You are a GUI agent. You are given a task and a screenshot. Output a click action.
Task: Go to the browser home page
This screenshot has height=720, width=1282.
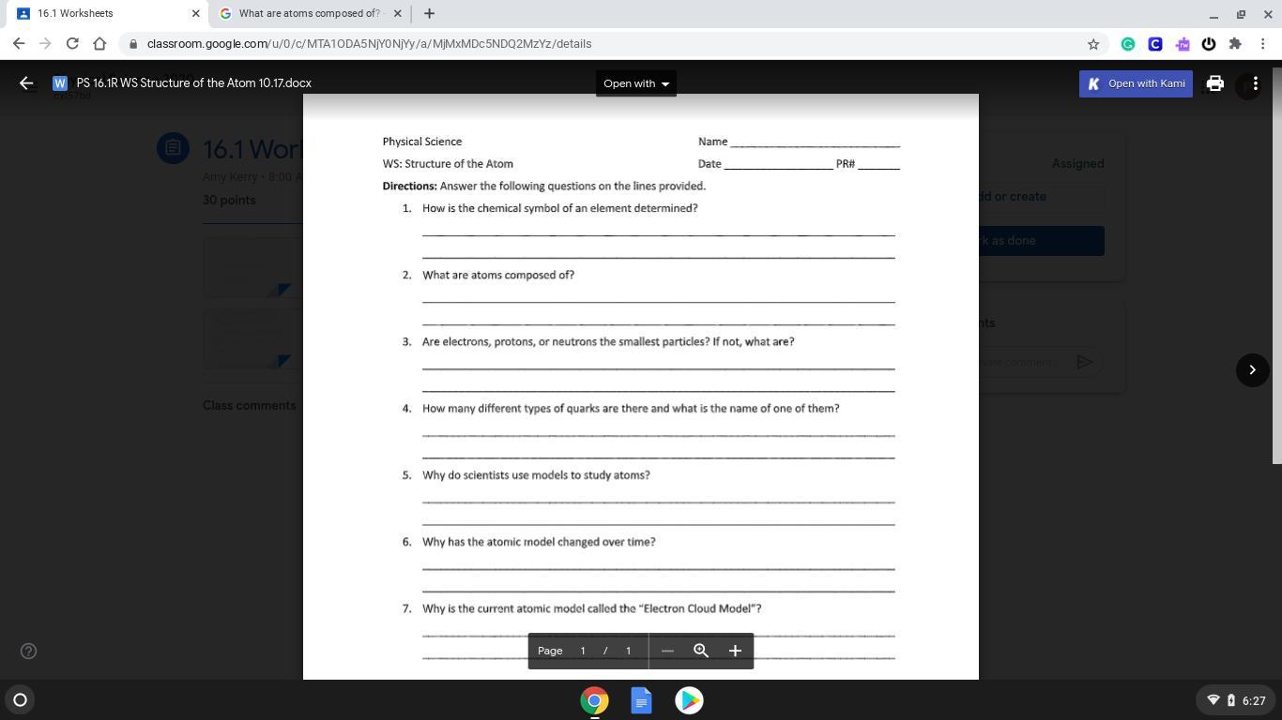(99, 44)
